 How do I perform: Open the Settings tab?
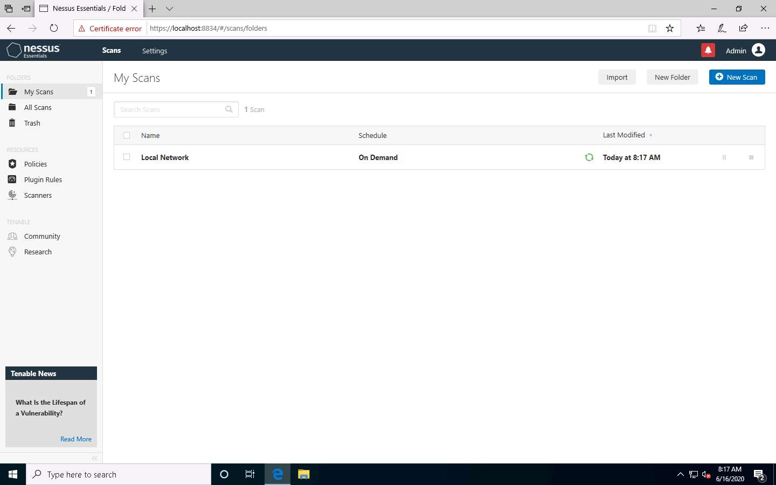[155, 51]
